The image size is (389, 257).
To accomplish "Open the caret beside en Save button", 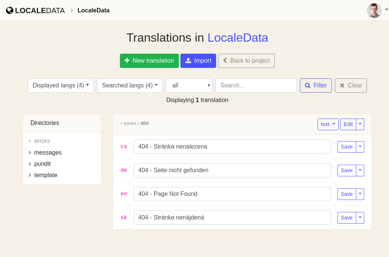I will coord(360,194).
